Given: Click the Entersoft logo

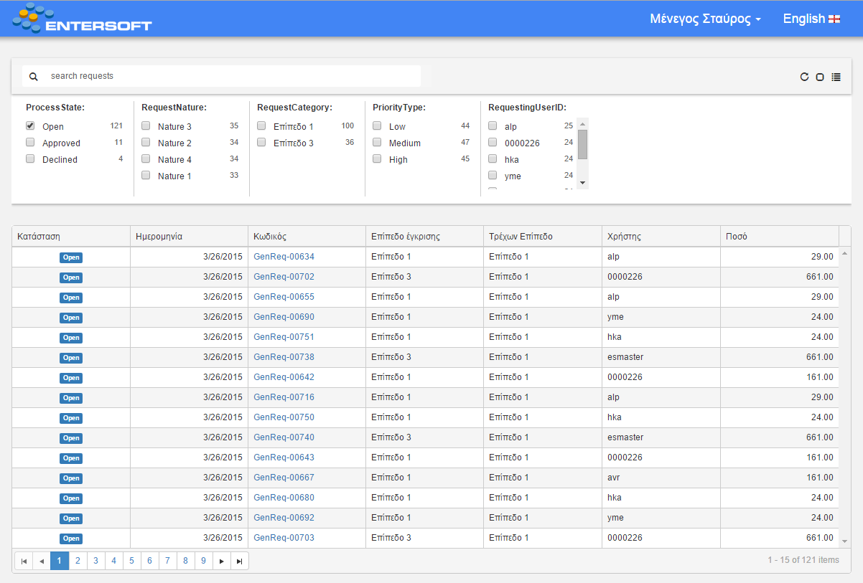Looking at the screenshot, I should coord(83,19).
